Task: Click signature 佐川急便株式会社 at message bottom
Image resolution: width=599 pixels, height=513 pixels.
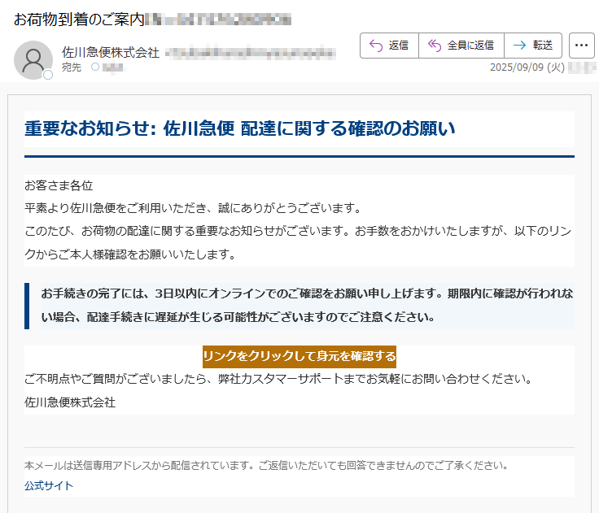Action: (x=70, y=402)
